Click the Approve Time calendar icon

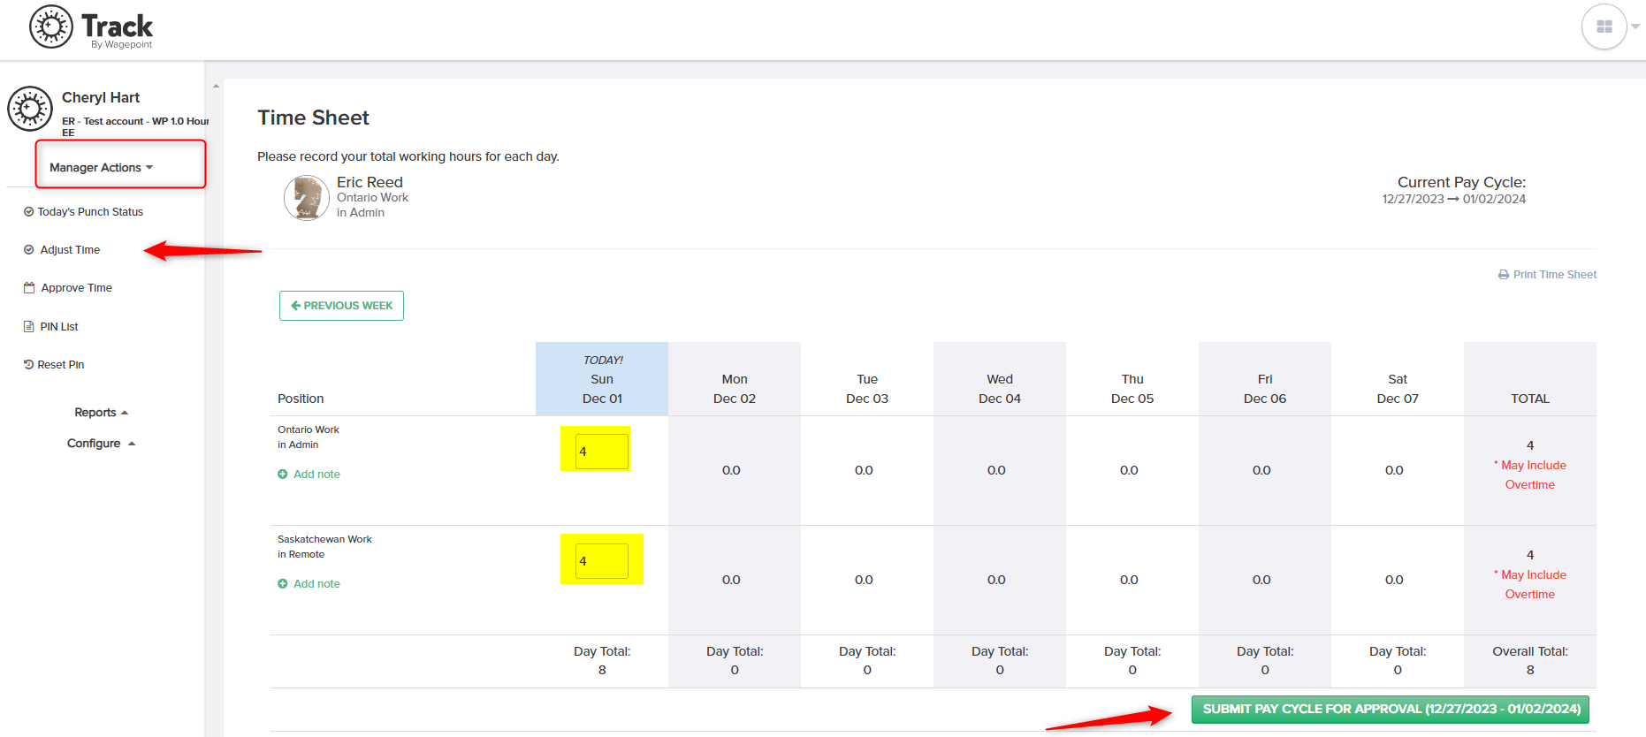pyautogui.click(x=29, y=288)
